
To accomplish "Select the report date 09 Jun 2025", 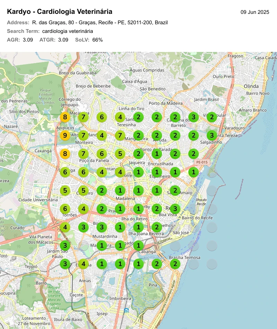I will [255, 12].
